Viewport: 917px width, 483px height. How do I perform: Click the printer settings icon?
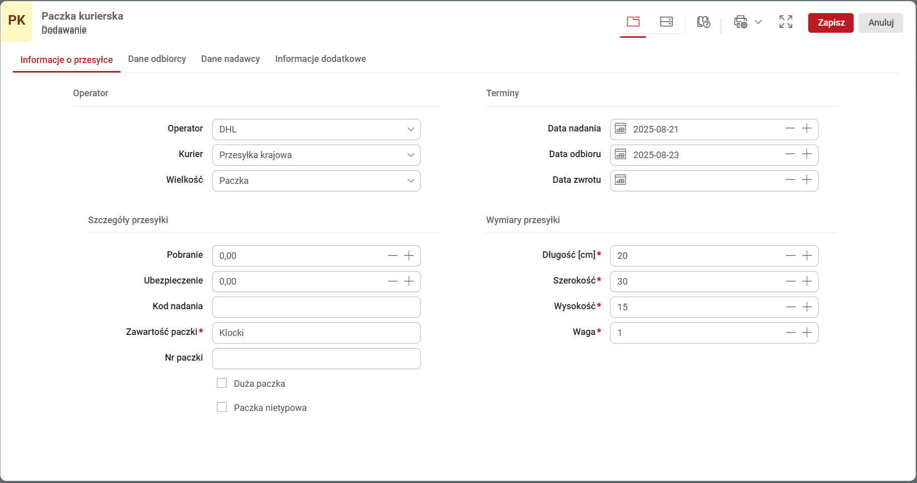(x=740, y=22)
